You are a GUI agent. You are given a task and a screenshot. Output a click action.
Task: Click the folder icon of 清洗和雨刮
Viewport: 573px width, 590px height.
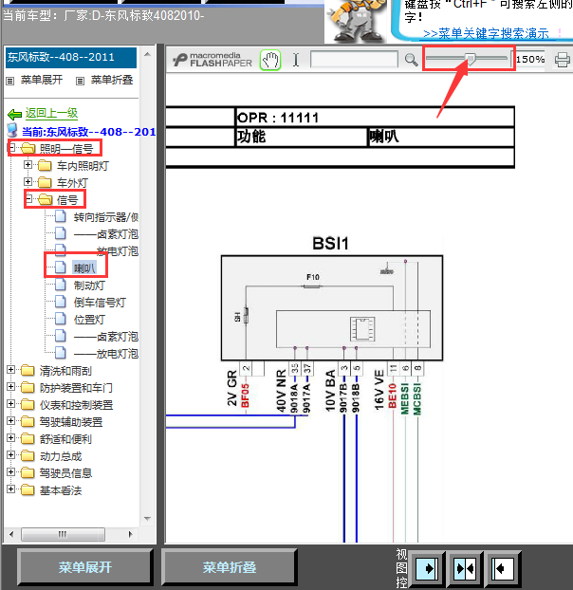click(28, 370)
